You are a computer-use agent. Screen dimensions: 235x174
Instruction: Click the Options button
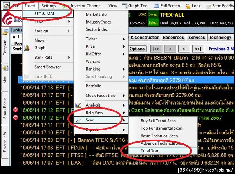137,49
